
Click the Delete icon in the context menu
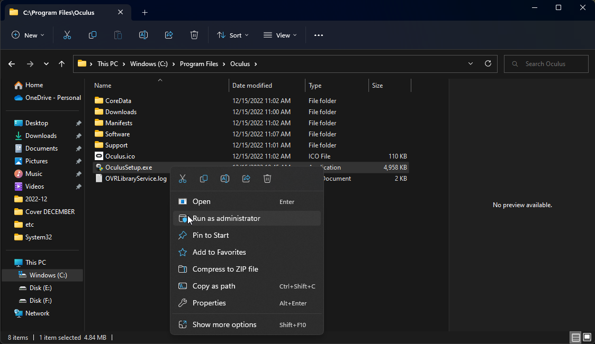coord(267,179)
